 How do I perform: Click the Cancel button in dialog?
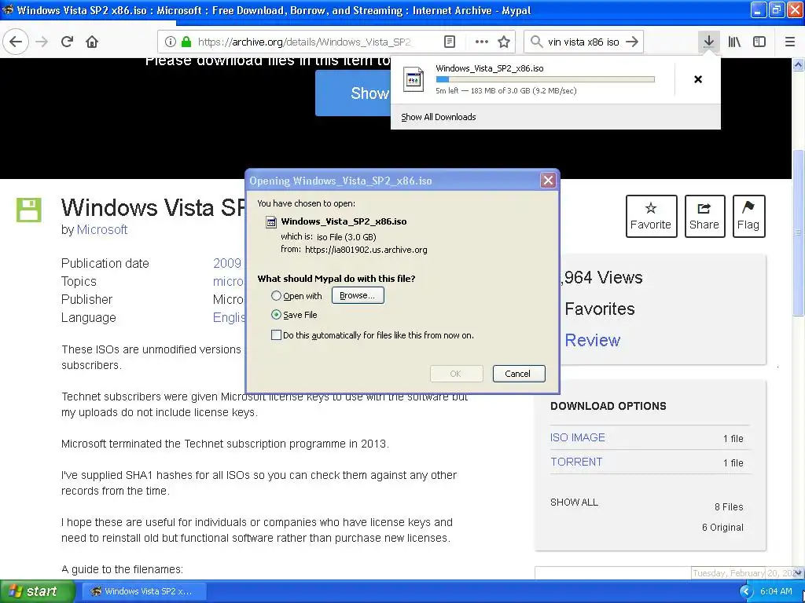[519, 374]
